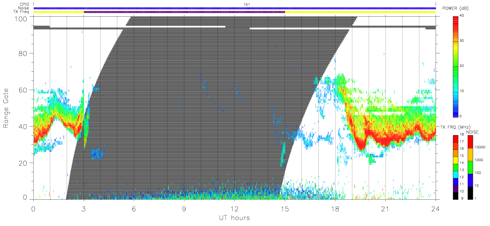Click tick "60" on the Range Gate axis
The width and height of the screenshot is (490, 226).
tap(23, 90)
